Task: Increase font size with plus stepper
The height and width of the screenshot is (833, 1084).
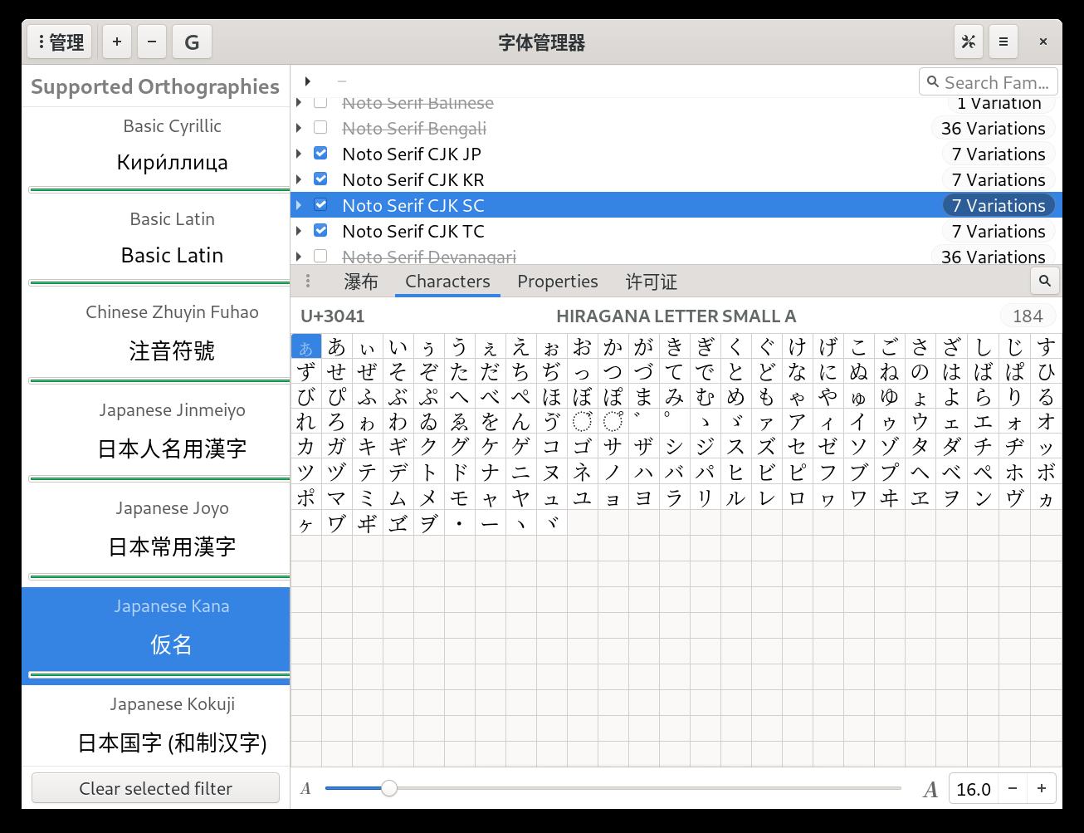Action: (1042, 788)
